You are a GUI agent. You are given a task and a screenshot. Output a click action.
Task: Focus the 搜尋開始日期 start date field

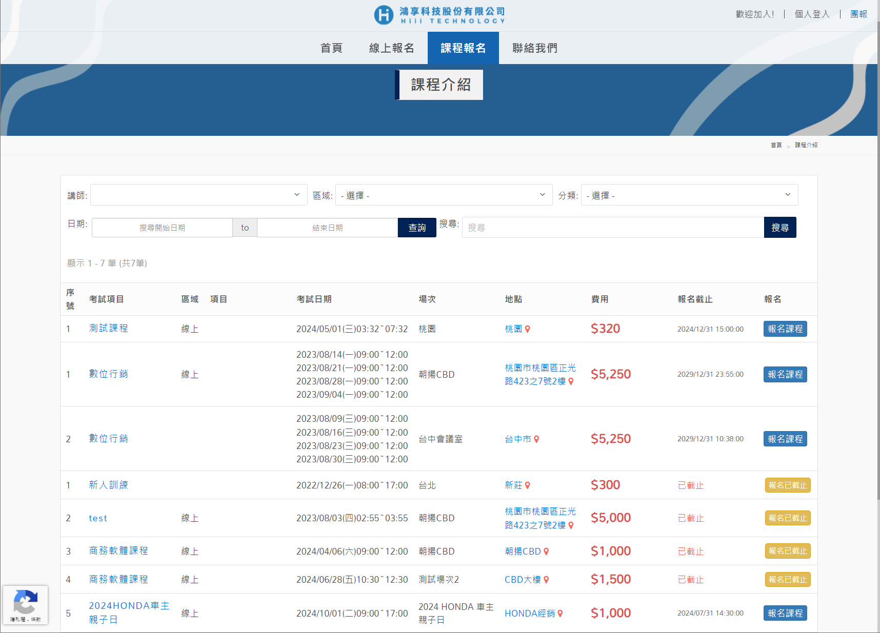point(162,228)
